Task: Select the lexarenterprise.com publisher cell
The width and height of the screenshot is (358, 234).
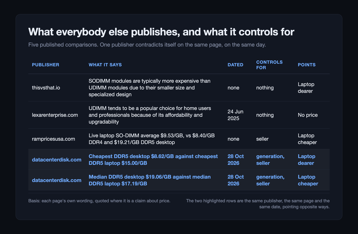Action: [55, 115]
